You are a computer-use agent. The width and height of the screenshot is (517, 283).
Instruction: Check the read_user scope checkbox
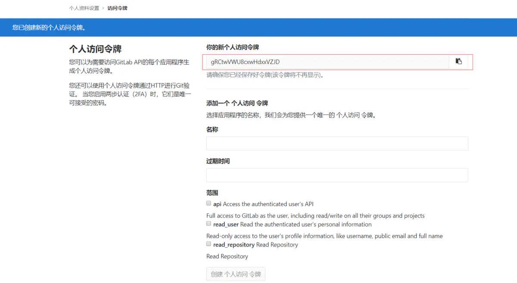click(x=209, y=224)
